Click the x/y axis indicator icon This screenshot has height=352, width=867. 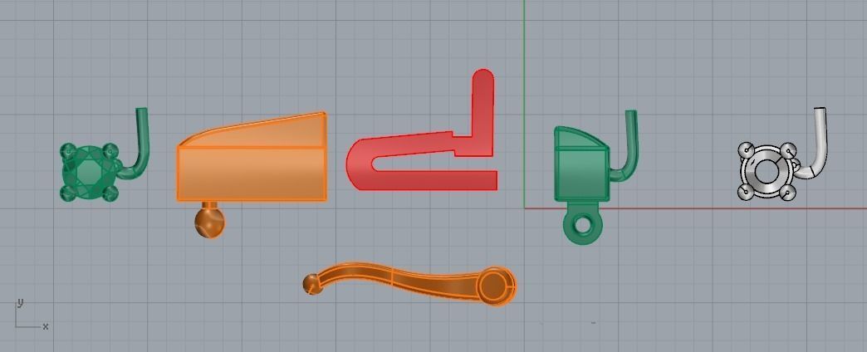pyautogui.click(x=31, y=315)
